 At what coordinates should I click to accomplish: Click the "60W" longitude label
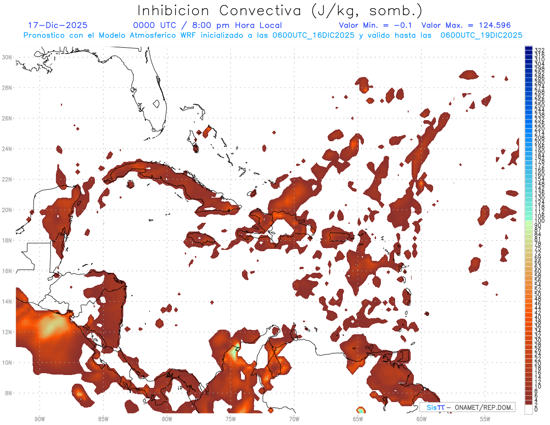422,419
